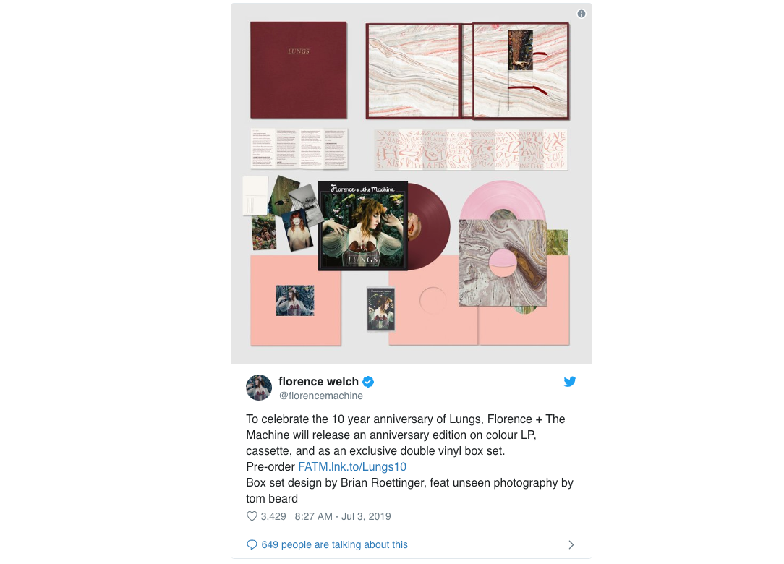
Task: Click the dark red vinyl record
Action: (429, 226)
